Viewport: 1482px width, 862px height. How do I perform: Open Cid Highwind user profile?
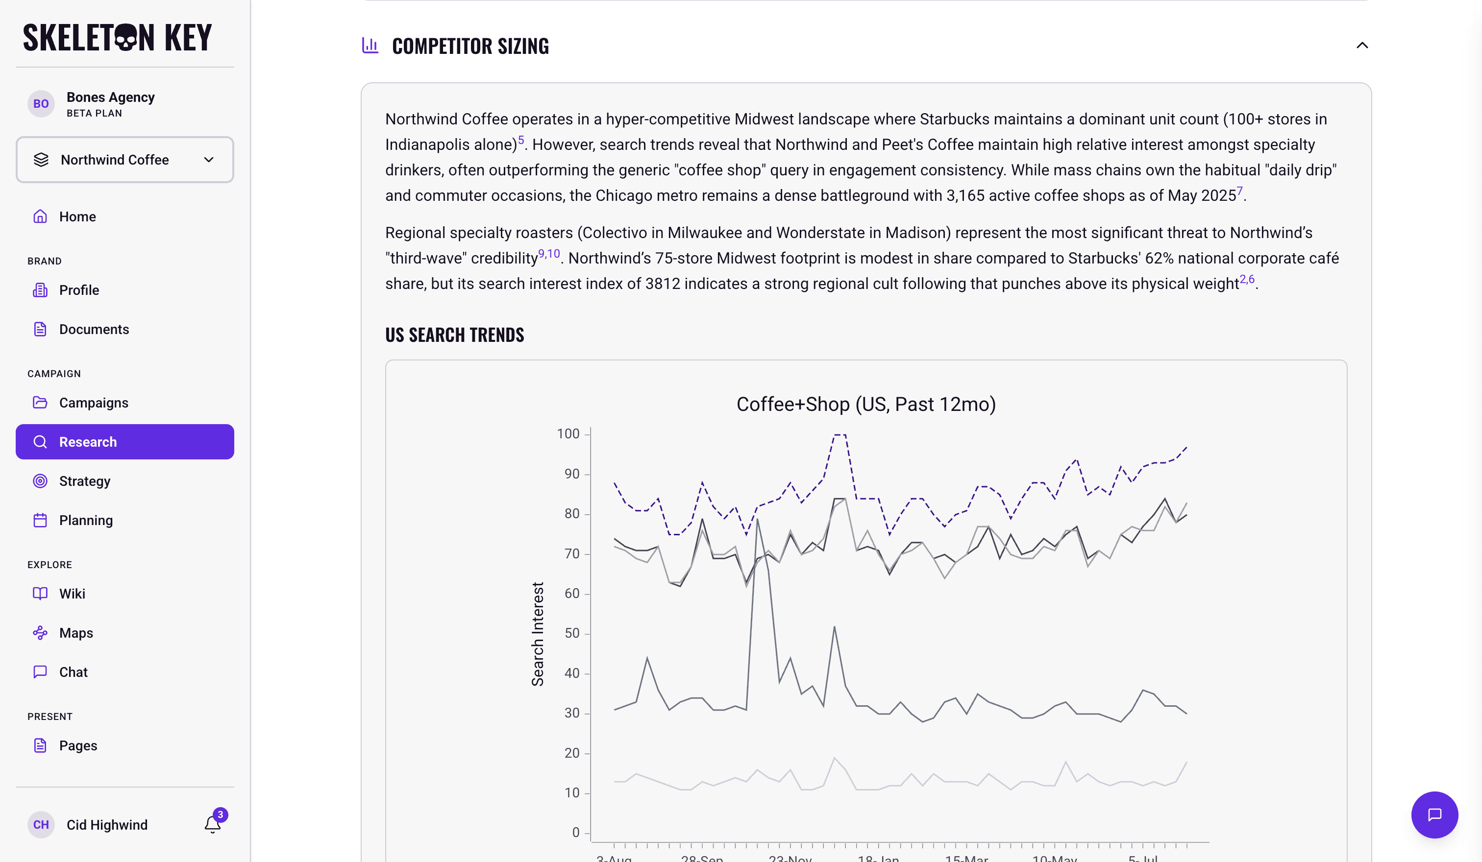pos(107,824)
